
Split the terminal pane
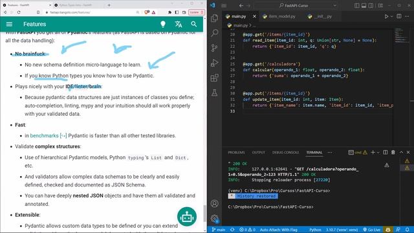(x=386, y=153)
